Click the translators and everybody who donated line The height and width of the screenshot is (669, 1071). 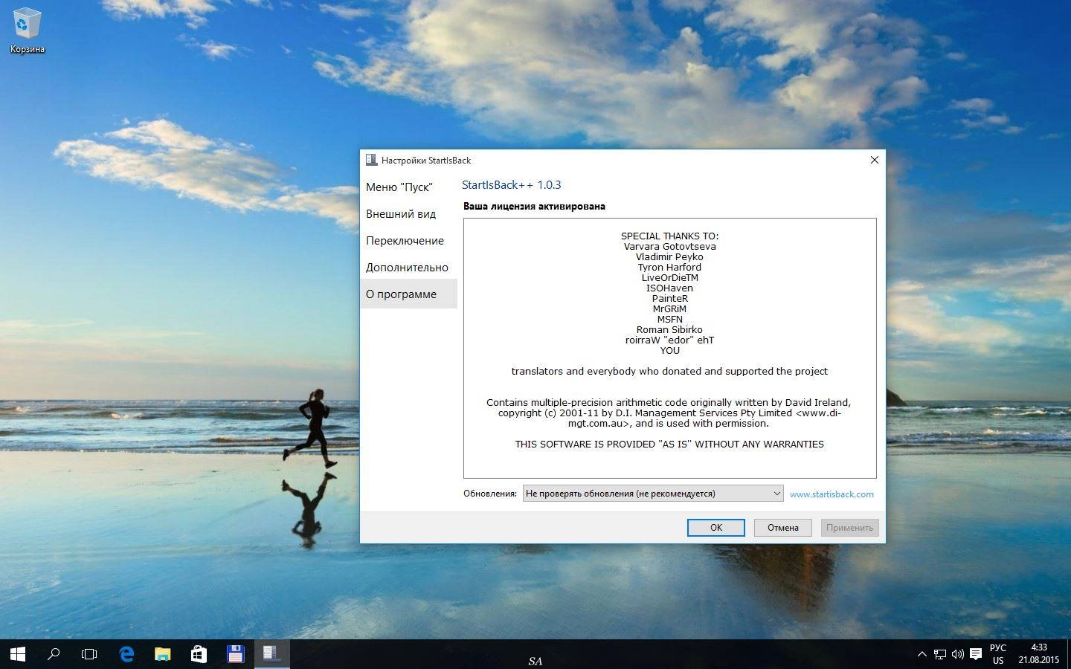coord(669,372)
